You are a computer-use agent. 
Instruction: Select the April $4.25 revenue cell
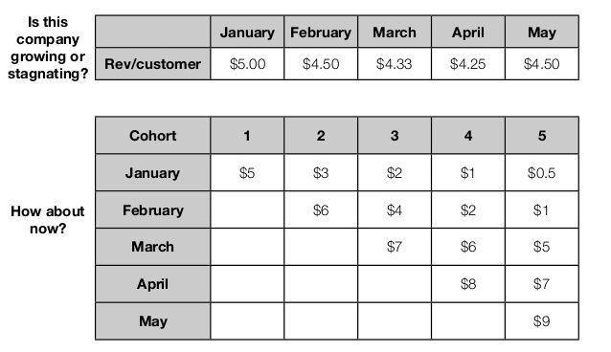coord(468,64)
